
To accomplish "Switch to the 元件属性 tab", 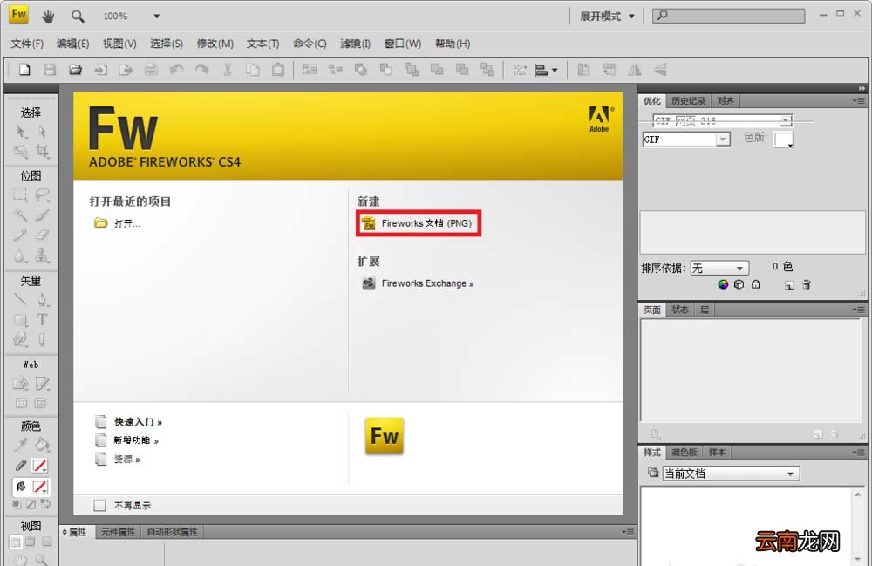I will tap(118, 531).
